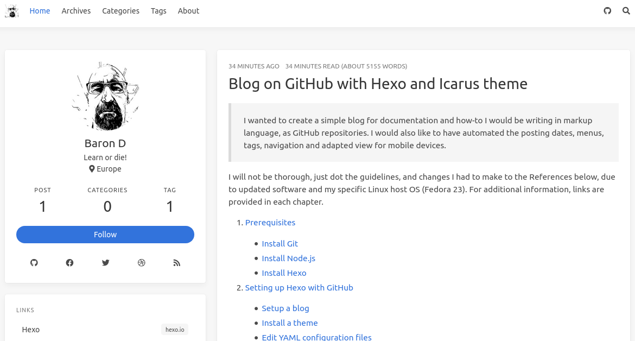Open the post title 'Blog on GitHub with Hexo'
Viewport: 635px width, 341px height.
tap(378, 84)
